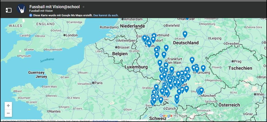Click the Dresden city label
Viewport: 267px width, 122px height.
pos(232,44)
